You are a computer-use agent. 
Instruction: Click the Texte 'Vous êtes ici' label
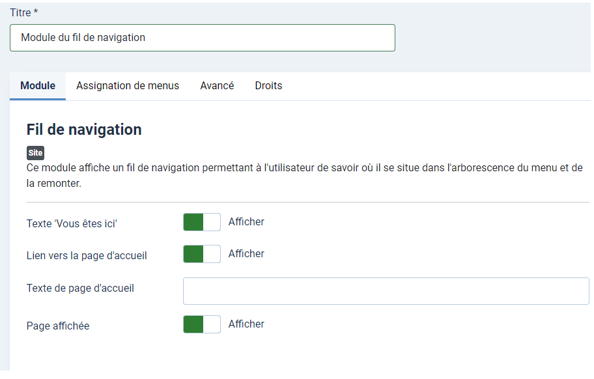click(x=72, y=224)
